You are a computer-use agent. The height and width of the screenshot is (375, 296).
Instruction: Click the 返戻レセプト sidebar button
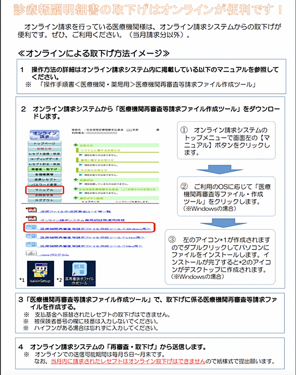coord(44,180)
